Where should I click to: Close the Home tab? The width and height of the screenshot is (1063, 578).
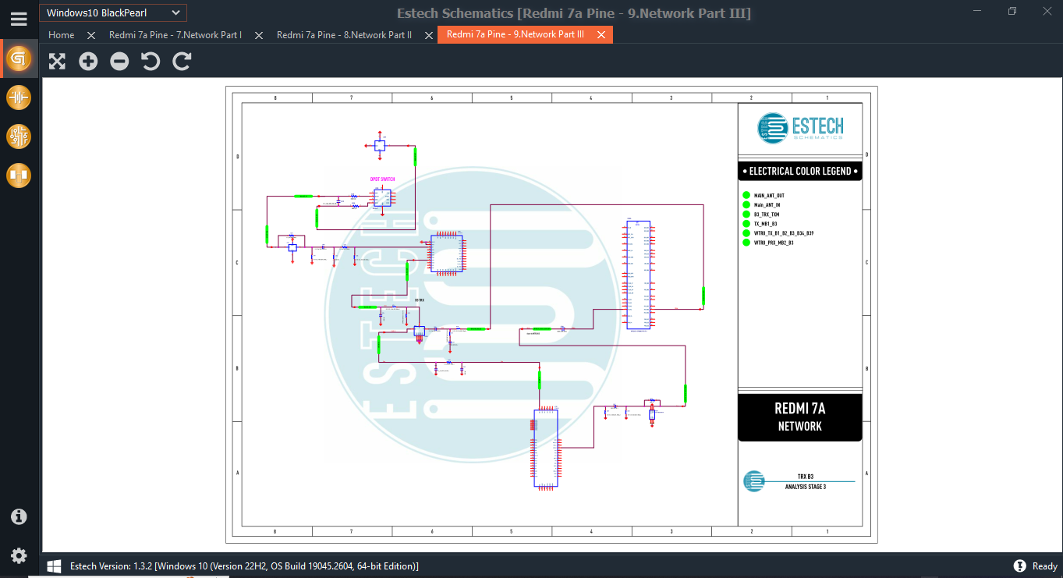click(91, 35)
